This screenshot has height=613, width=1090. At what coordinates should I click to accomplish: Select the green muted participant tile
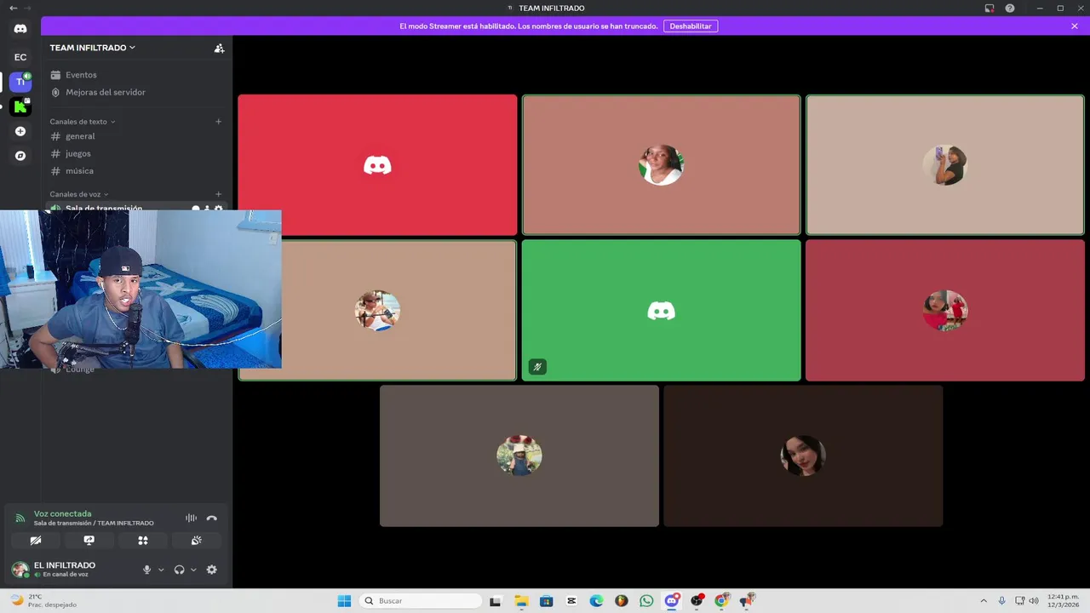tap(662, 310)
